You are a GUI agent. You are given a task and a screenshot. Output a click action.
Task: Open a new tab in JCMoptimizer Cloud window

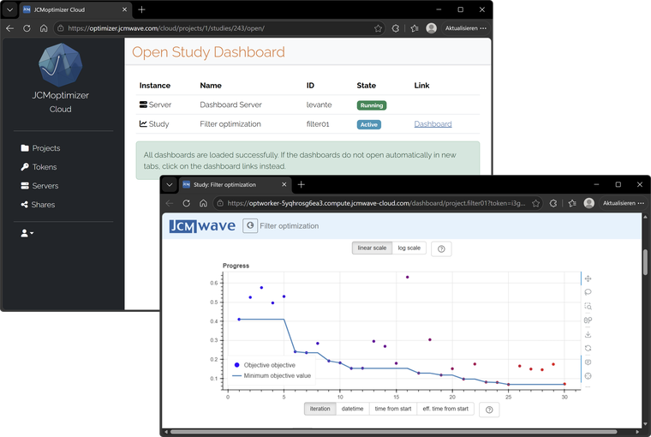click(x=141, y=9)
